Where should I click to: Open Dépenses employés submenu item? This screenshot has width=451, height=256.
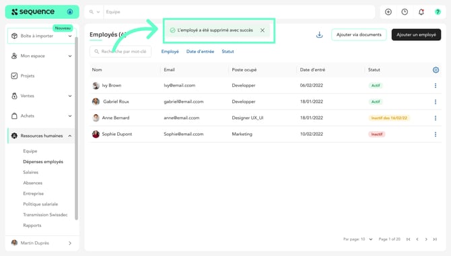[43, 161]
